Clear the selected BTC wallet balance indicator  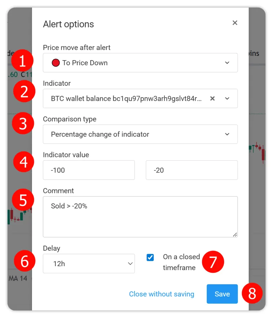(x=213, y=98)
